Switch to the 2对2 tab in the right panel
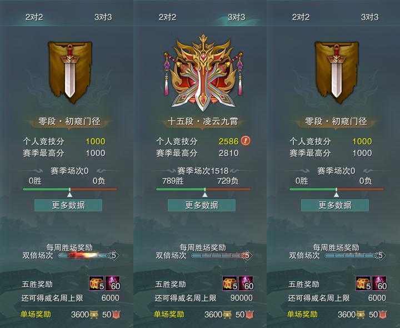 pos(301,17)
